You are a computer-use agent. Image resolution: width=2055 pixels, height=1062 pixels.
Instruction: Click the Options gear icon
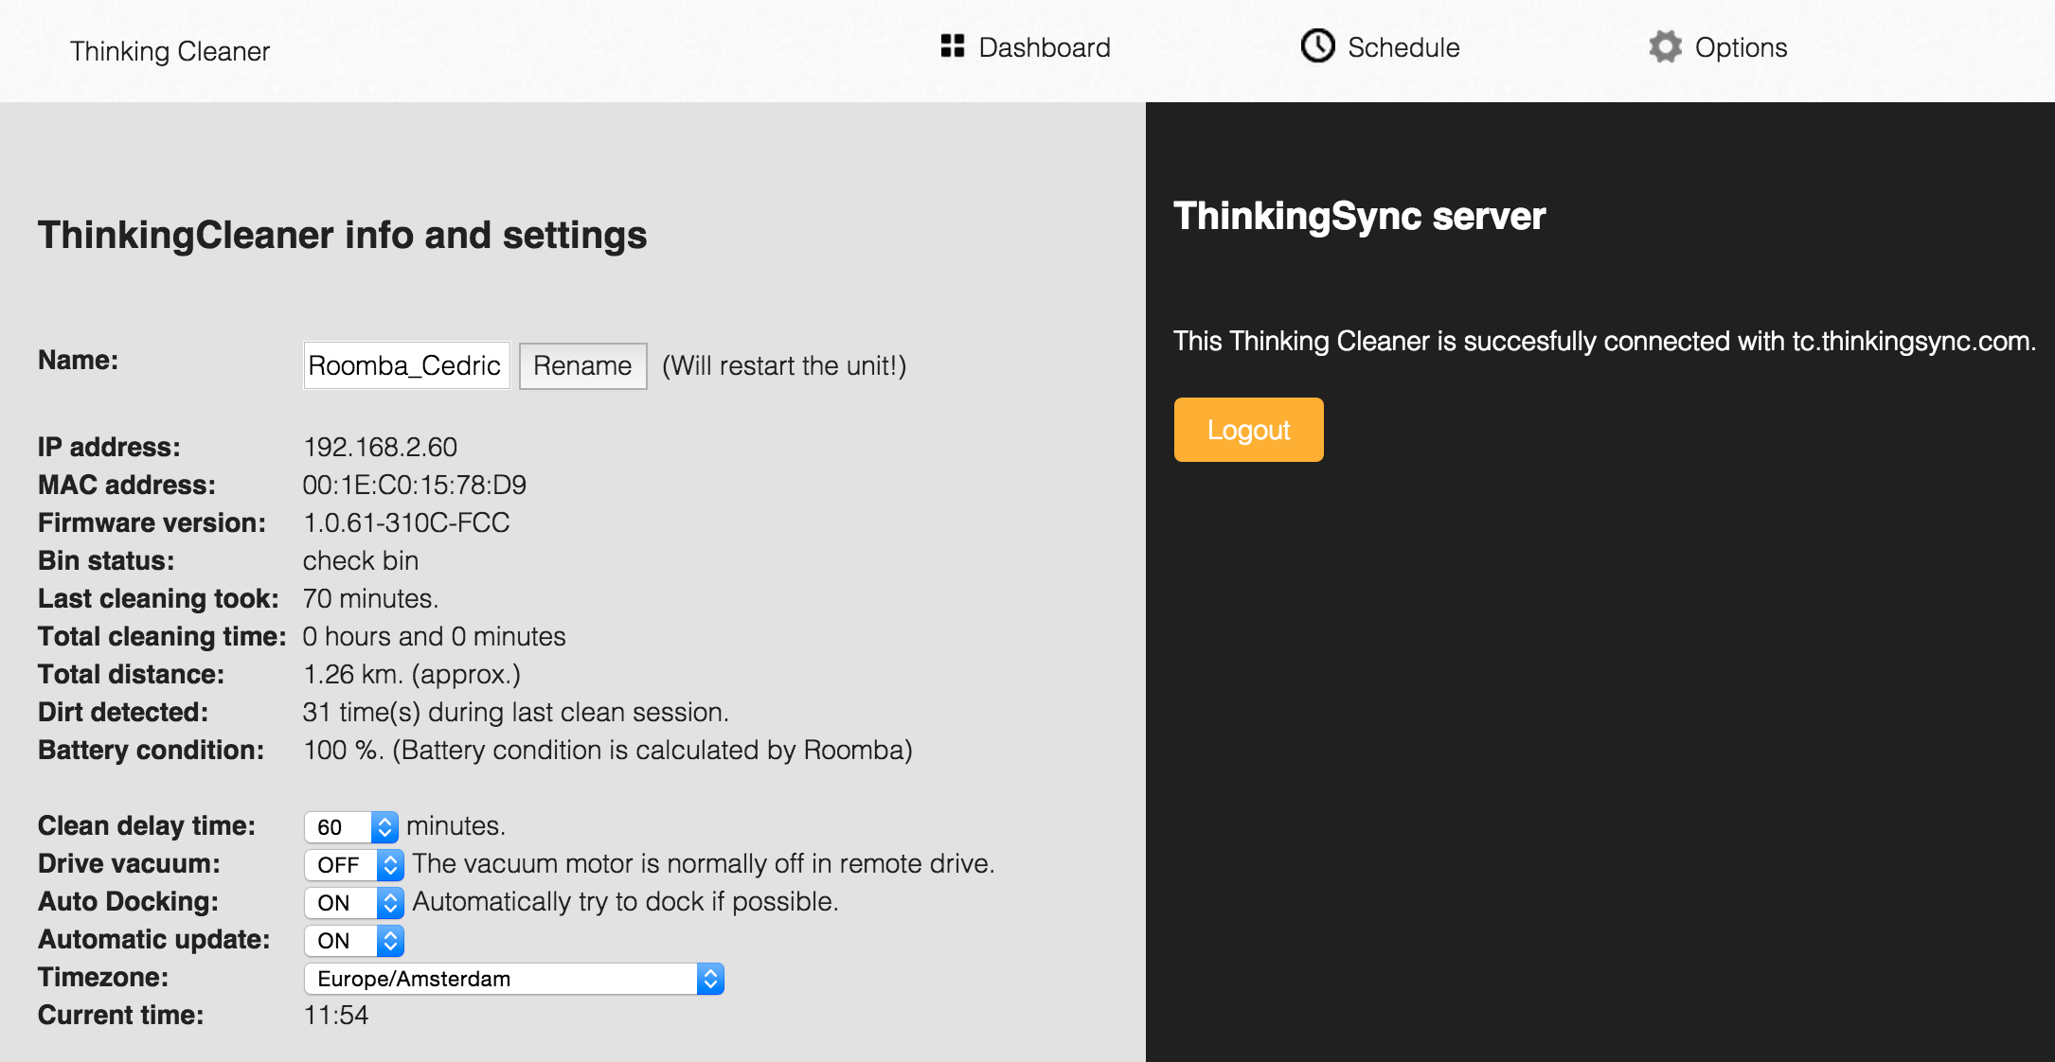click(1665, 46)
